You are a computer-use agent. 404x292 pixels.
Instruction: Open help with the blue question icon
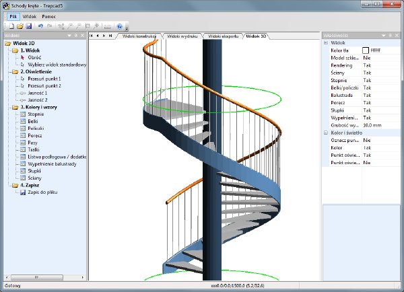[119, 26]
